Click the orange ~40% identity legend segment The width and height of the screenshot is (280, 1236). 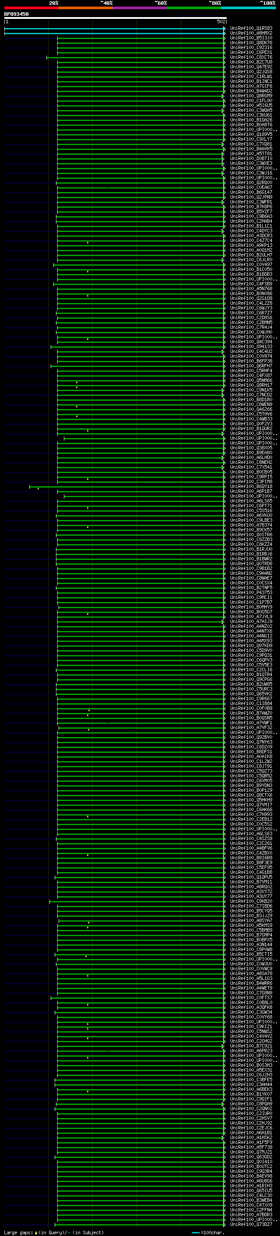(x=86, y=8)
